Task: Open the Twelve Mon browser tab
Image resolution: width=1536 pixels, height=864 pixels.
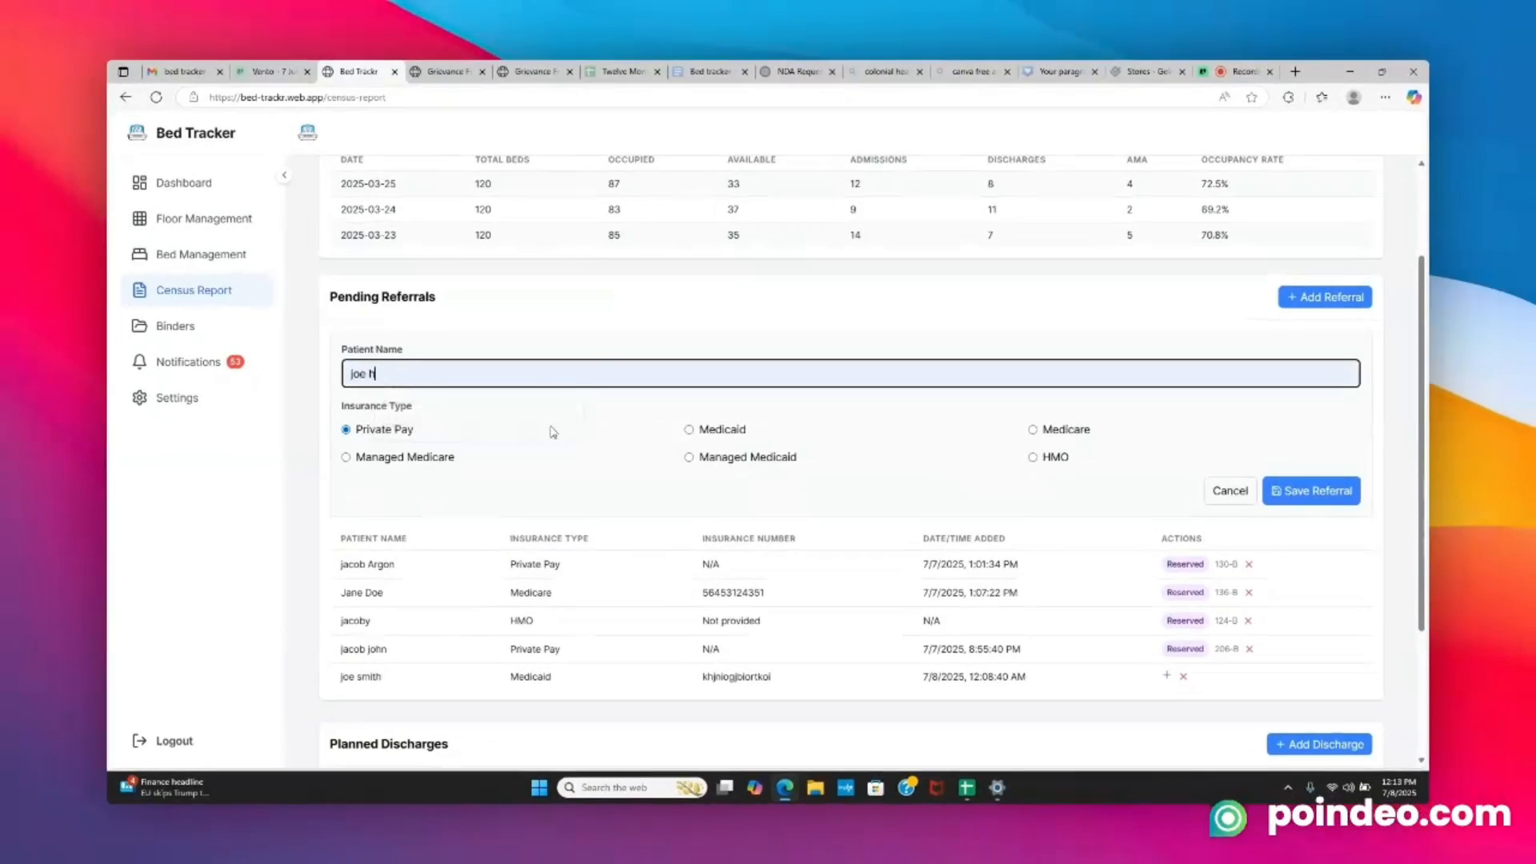Action: tap(622, 71)
